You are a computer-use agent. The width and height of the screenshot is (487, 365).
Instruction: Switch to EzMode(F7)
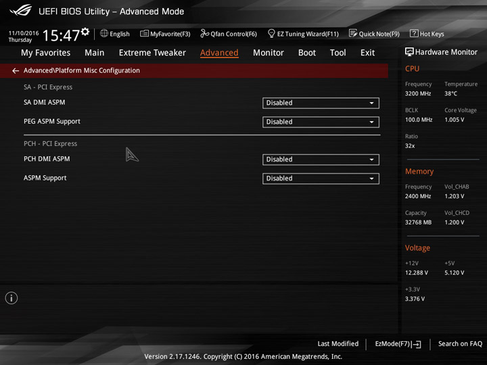pyautogui.click(x=392, y=344)
